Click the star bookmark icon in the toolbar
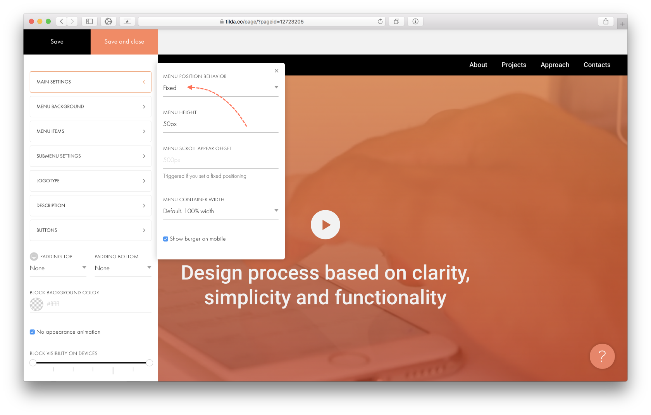 coord(127,21)
